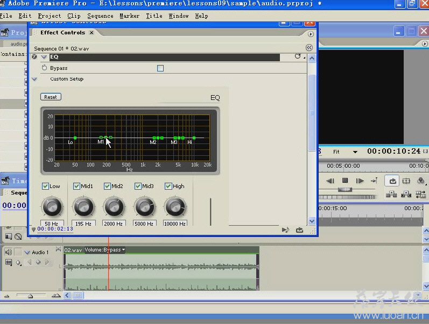Image resolution: width=429 pixels, height=324 pixels.
Task: Uncheck the Low band checkbox
Action: point(45,186)
